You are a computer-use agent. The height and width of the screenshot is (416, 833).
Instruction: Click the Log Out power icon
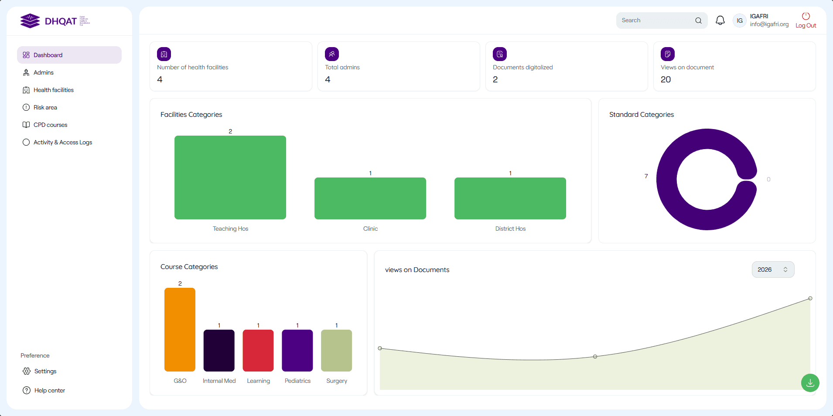pos(806,16)
